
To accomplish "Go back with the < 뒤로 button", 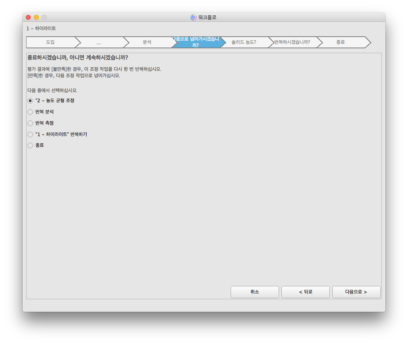I will pyautogui.click(x=306, y=292).
